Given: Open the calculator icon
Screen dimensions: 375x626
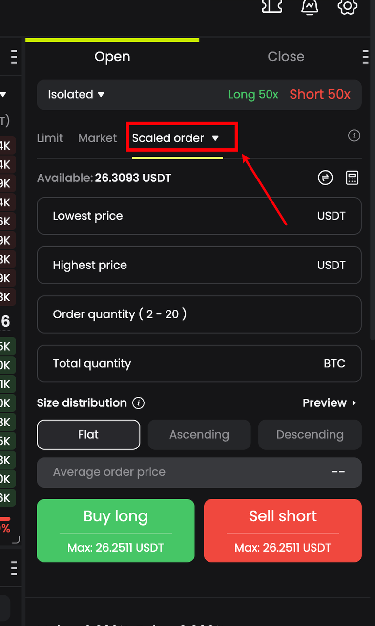Looking at the screenshot, I should (x=352, y=178).
